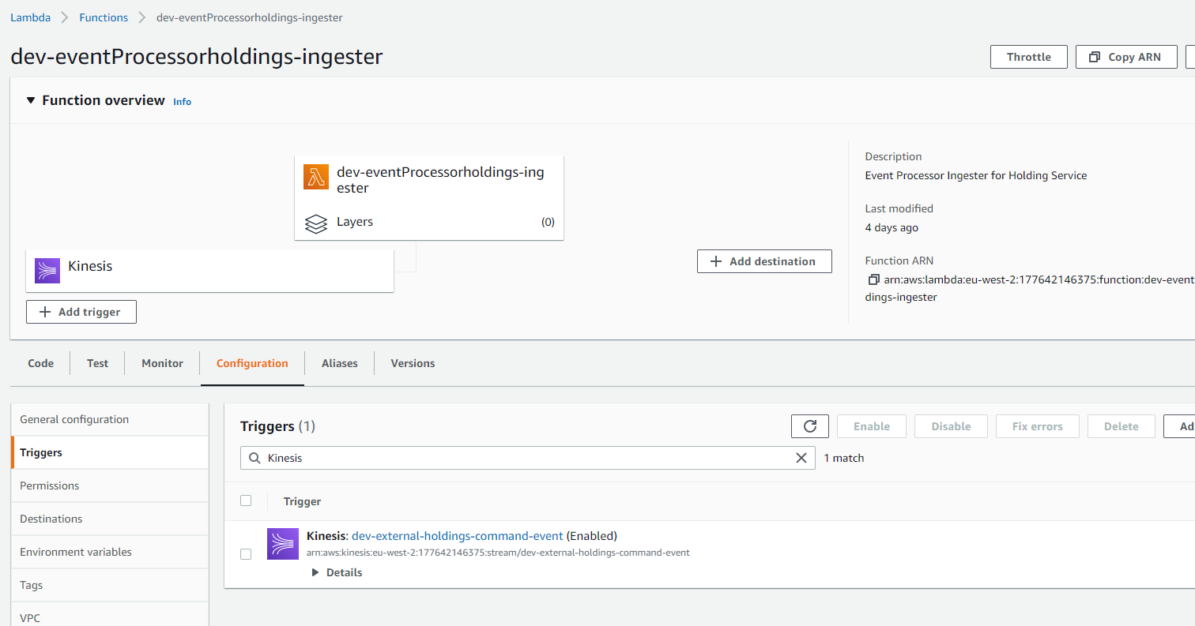The height and width of the screenshot is (626, 1195).
Task: Open the Code tab
Action: [x=41, y=363]
